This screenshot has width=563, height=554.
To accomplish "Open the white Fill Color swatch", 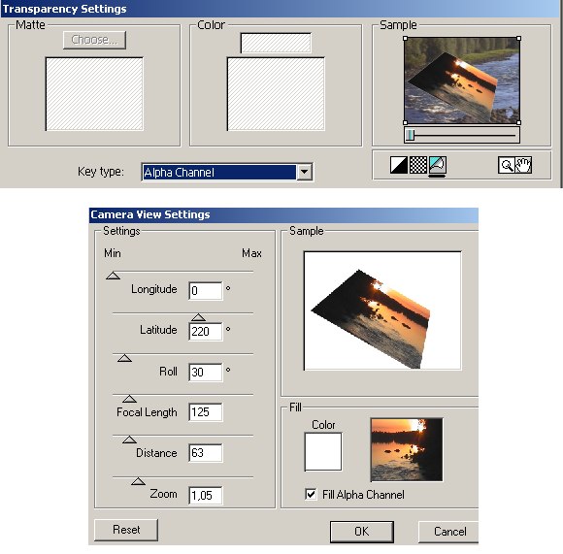I will point(323,451).
